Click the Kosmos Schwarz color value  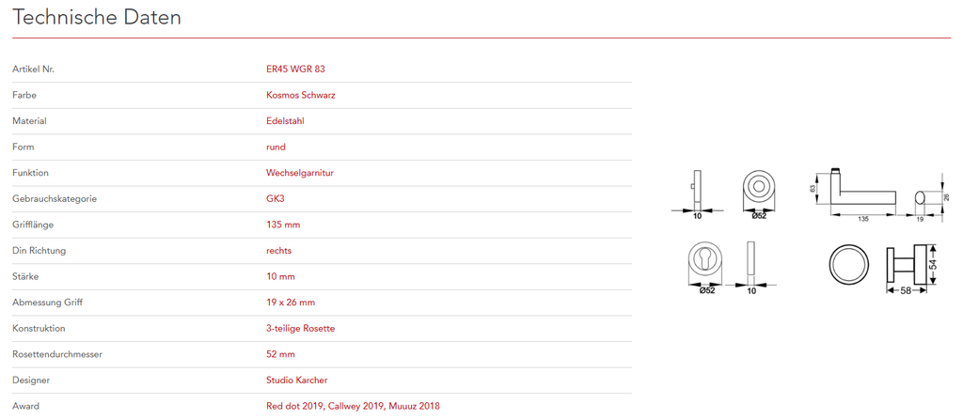301,95
